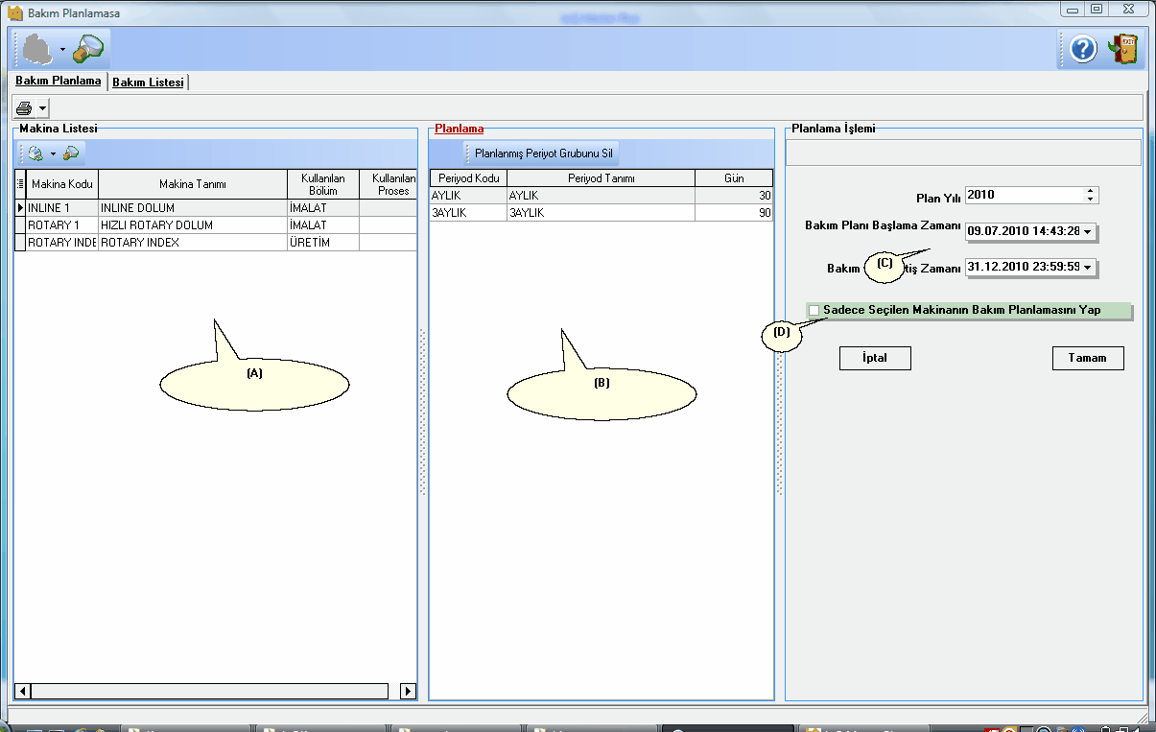Screen dimensions: 1156x732
Task: Select INLINE DOLUM description cell
Action: pyautogui.click(x=193, y=207)
